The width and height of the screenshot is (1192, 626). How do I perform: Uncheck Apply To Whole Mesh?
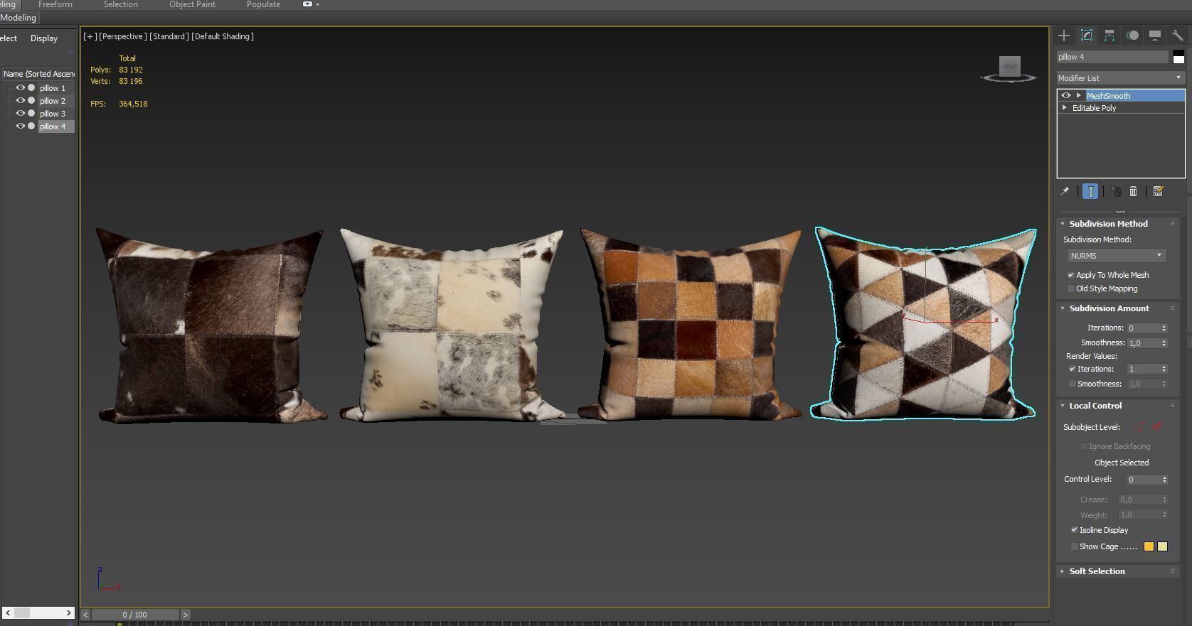pyautogui.click(x=1071, y=275)
